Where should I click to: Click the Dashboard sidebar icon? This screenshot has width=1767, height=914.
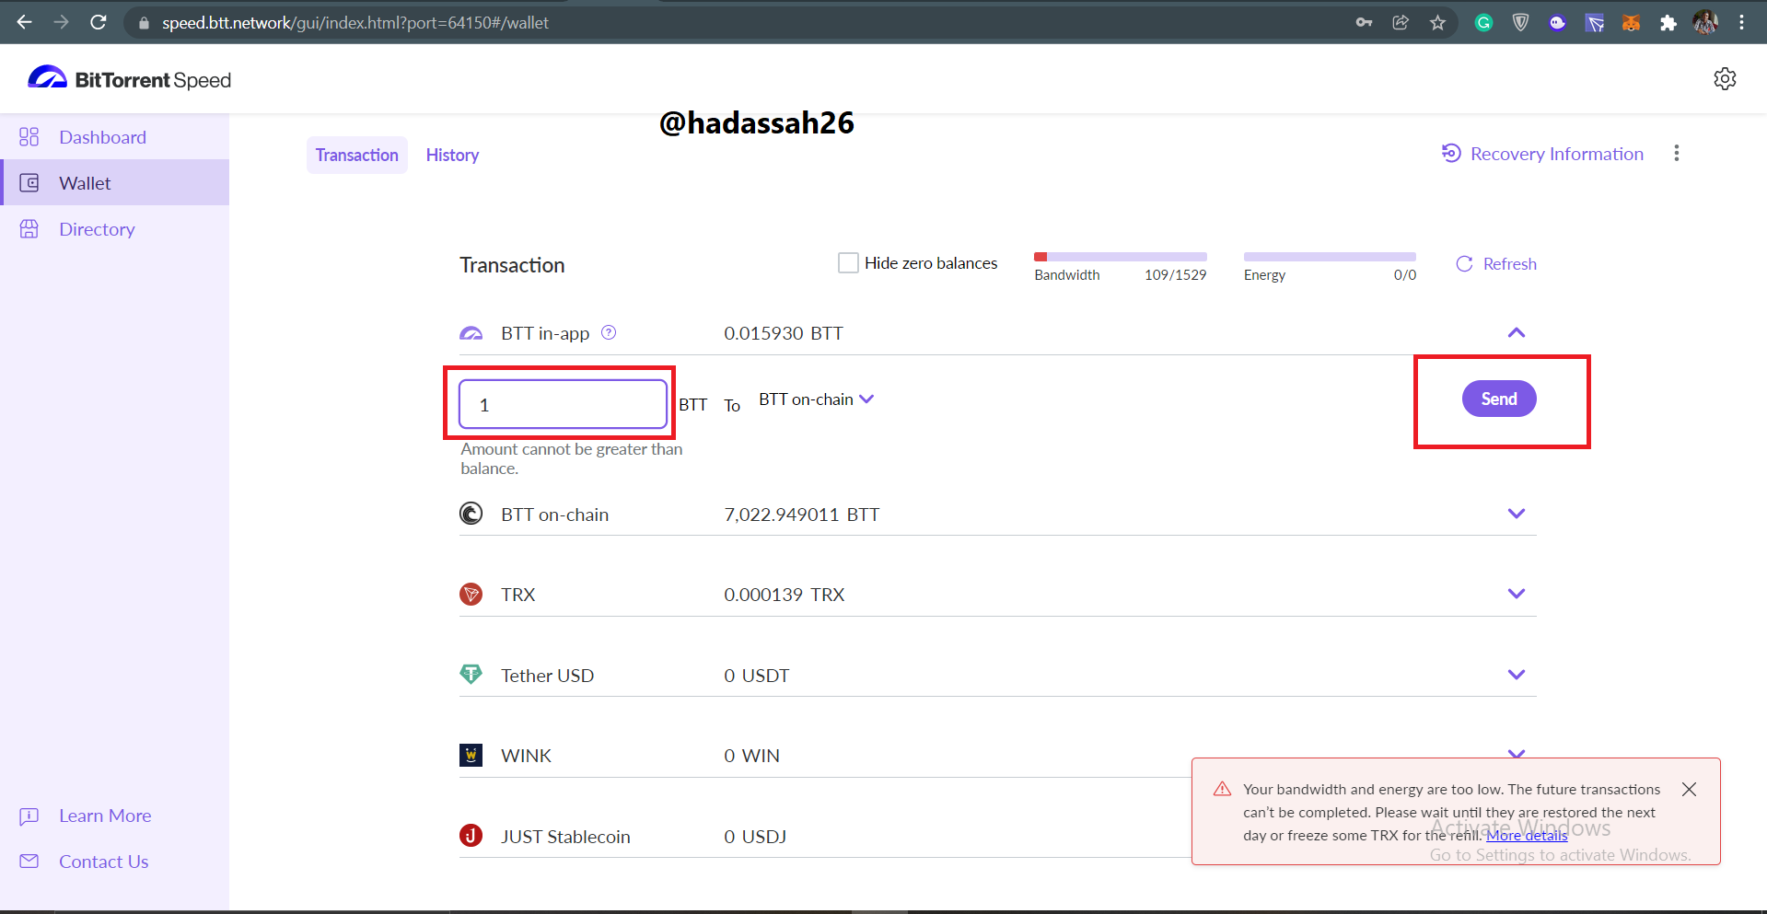pyautogui.click(x=29, y=137)
